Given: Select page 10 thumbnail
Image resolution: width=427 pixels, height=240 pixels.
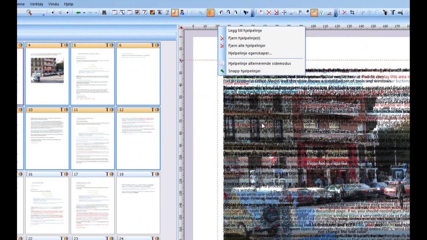Looking at the screenshot, I should coord(47,138).
